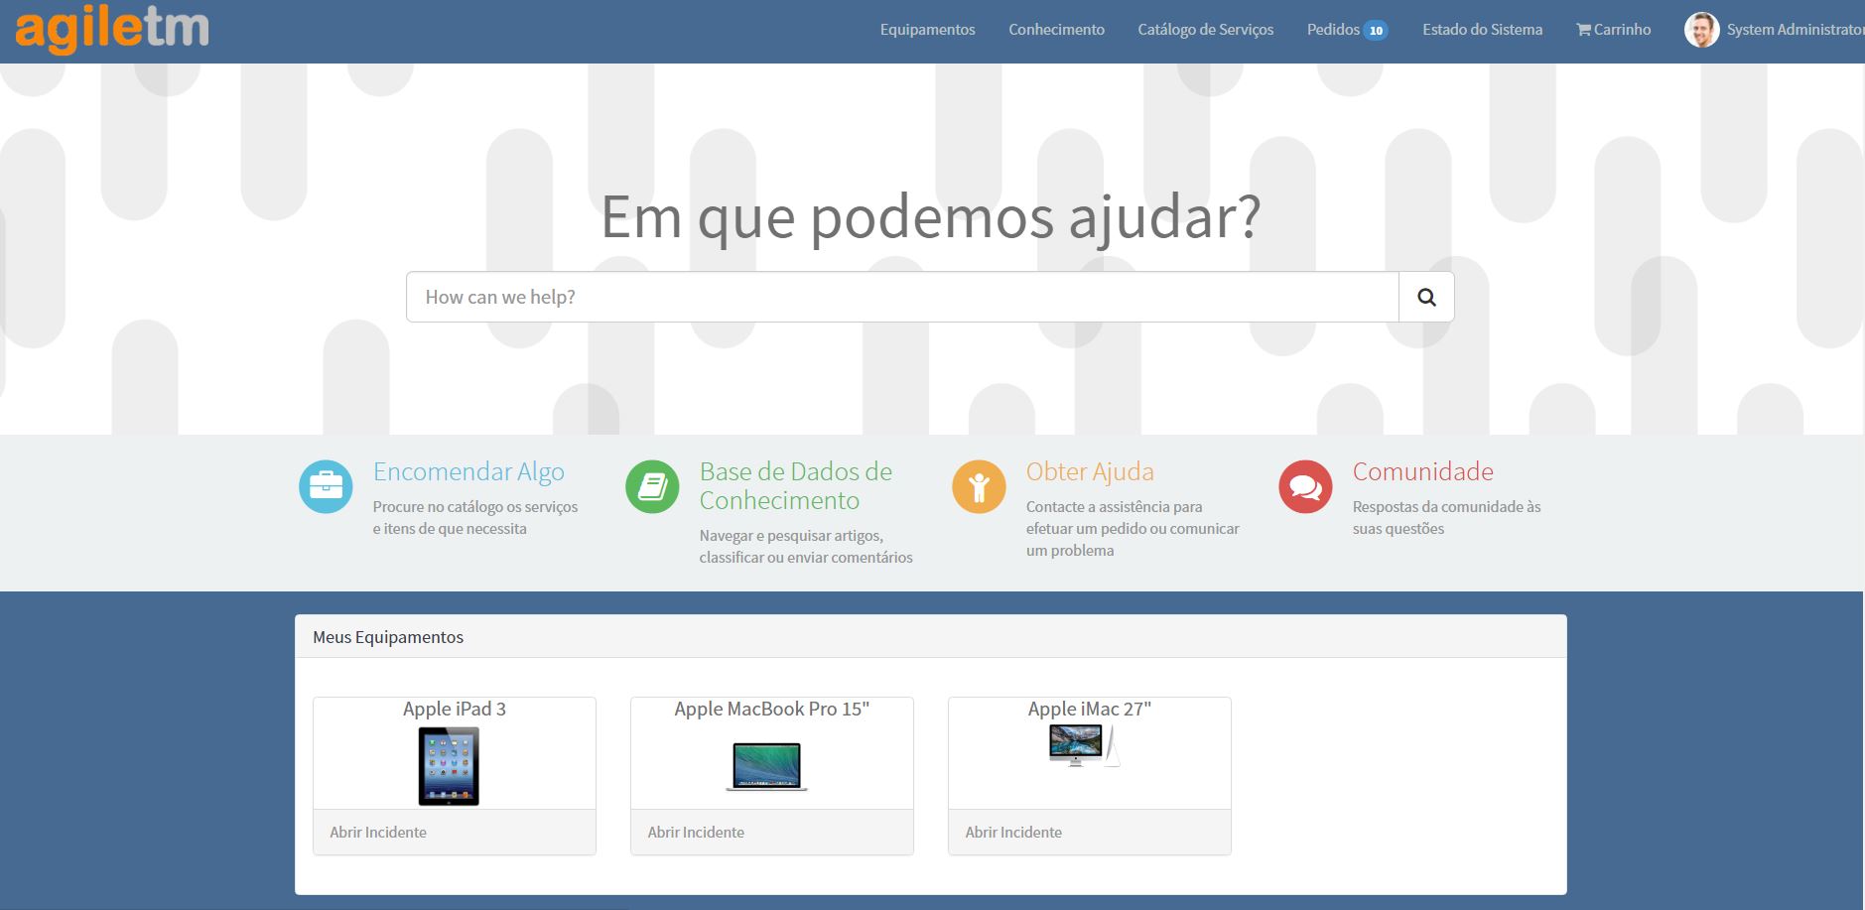Expand the System Administrator user menu
This screenshot has height=910, width=1865.
pyautogui.click(x=1793, y=30)
